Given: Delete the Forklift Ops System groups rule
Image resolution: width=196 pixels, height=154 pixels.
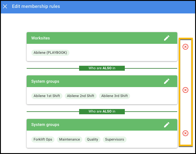Looking at the screenshot, I should (x=185, y=133).
